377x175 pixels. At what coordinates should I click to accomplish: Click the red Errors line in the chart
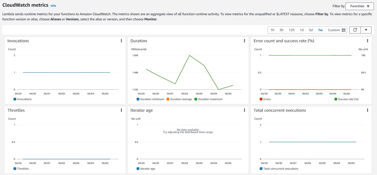point(310,90)
